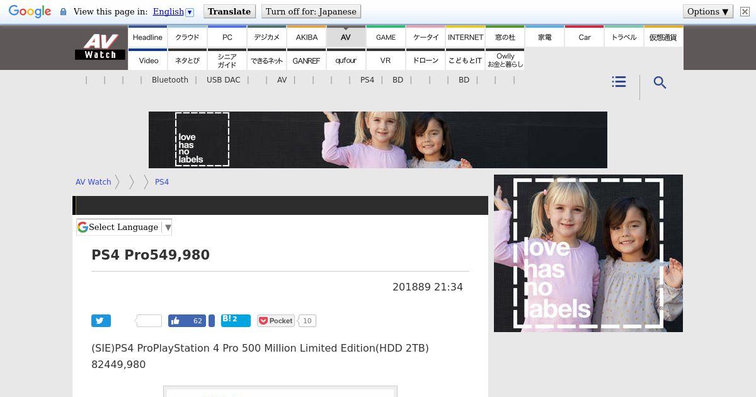Click the AV Watch breadcrumb link
Screen dimensions: 756x397
[93, 181]
